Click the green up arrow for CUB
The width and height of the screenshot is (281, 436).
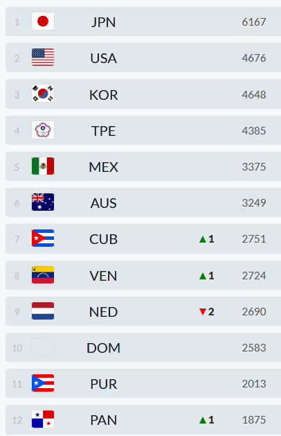point(203,239)
